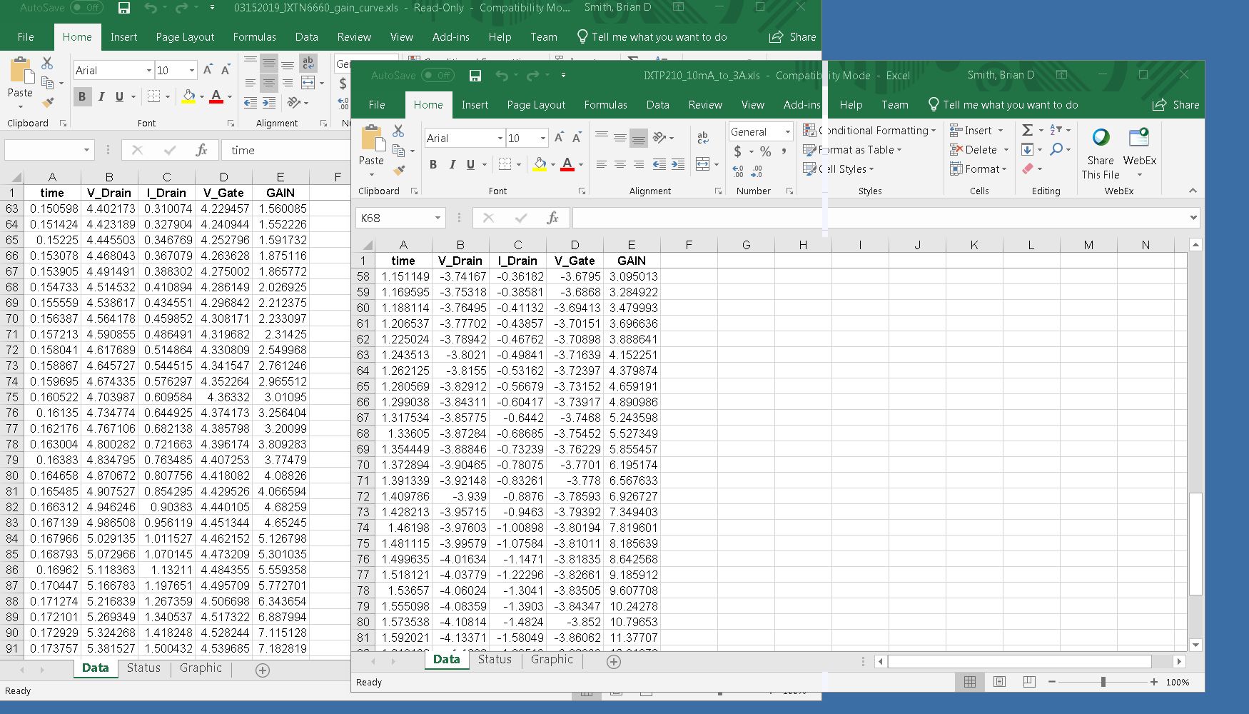This screenshot has width=1249, height=714.
Task: Open Status sheet tab in gain_curve window
Action: pos(143,668)
